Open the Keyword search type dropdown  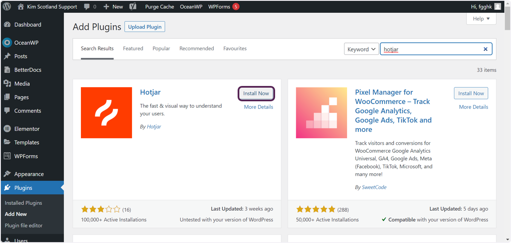362,49
